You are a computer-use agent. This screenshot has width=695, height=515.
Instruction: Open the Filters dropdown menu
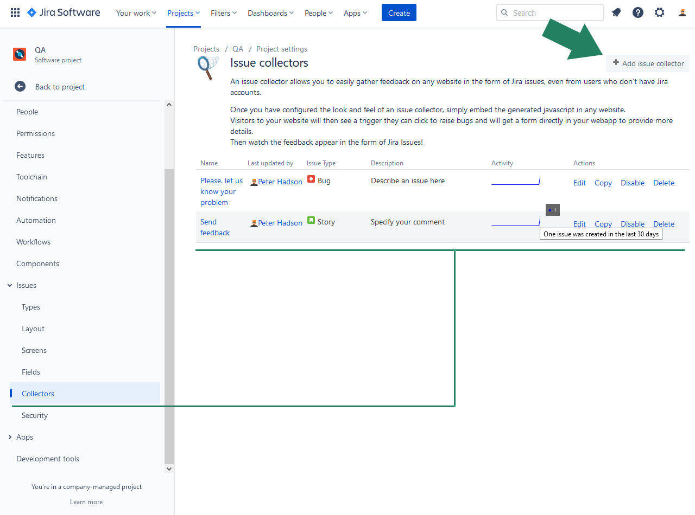pyautogui.click(x=224, y=13)
